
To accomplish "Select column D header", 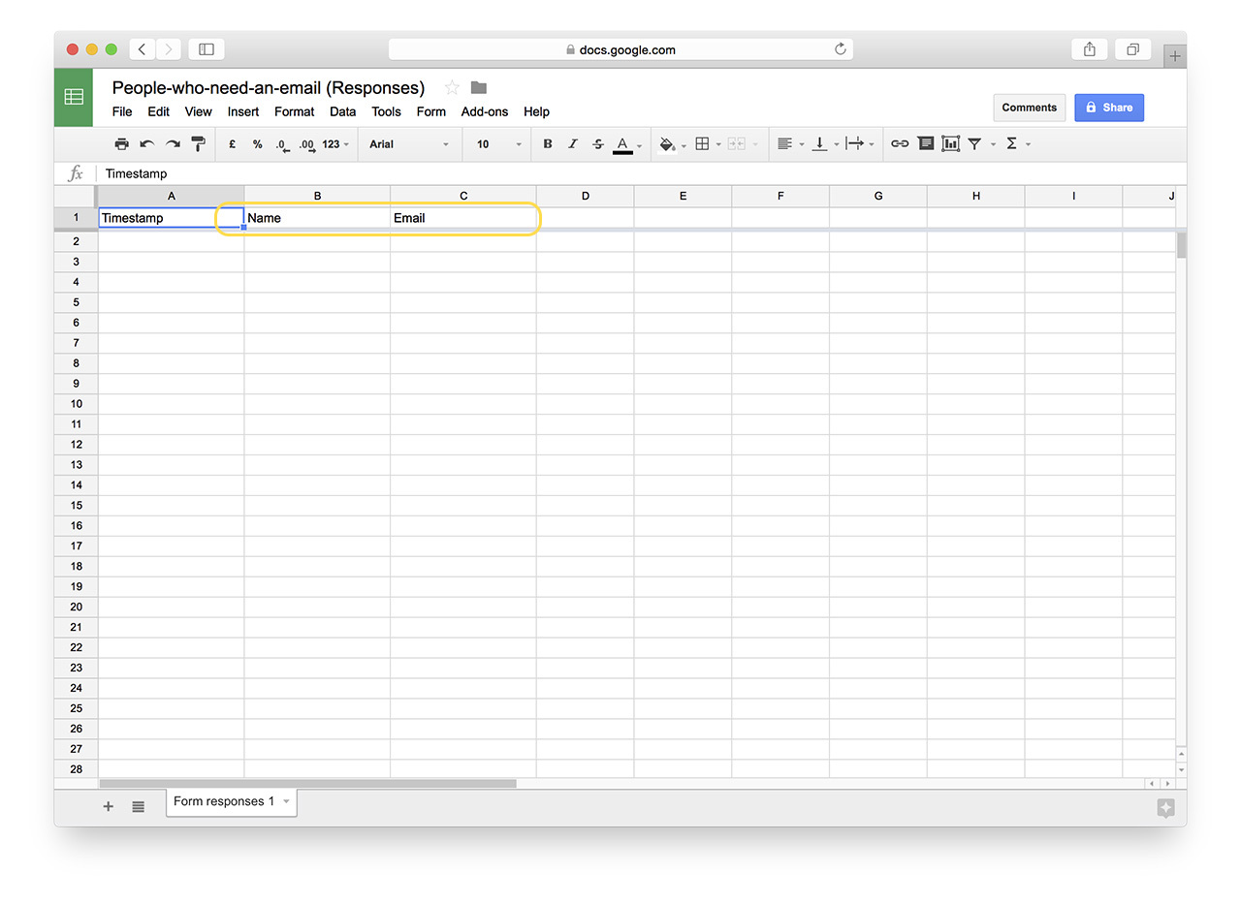I will click(586, 196).
